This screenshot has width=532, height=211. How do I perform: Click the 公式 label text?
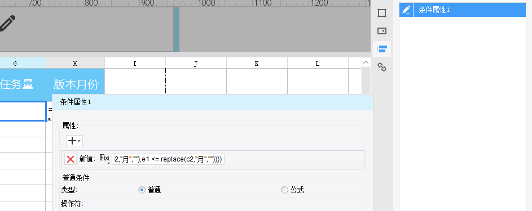coord(297,190)
